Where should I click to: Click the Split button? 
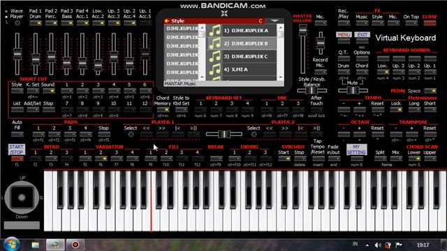point(380,158)
